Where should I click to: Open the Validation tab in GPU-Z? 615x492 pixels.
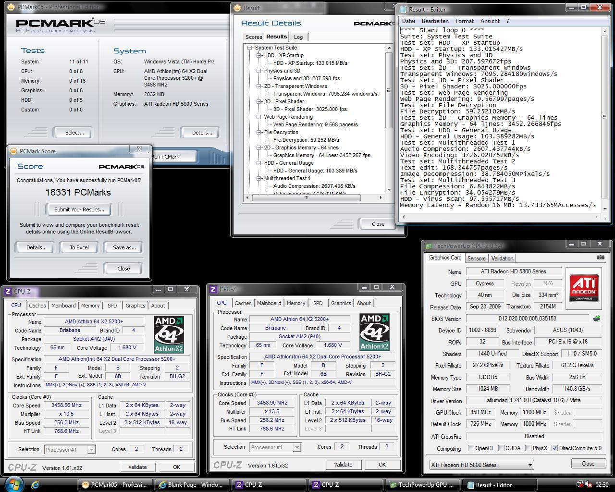pyautogui.click(x=502, y=258)
